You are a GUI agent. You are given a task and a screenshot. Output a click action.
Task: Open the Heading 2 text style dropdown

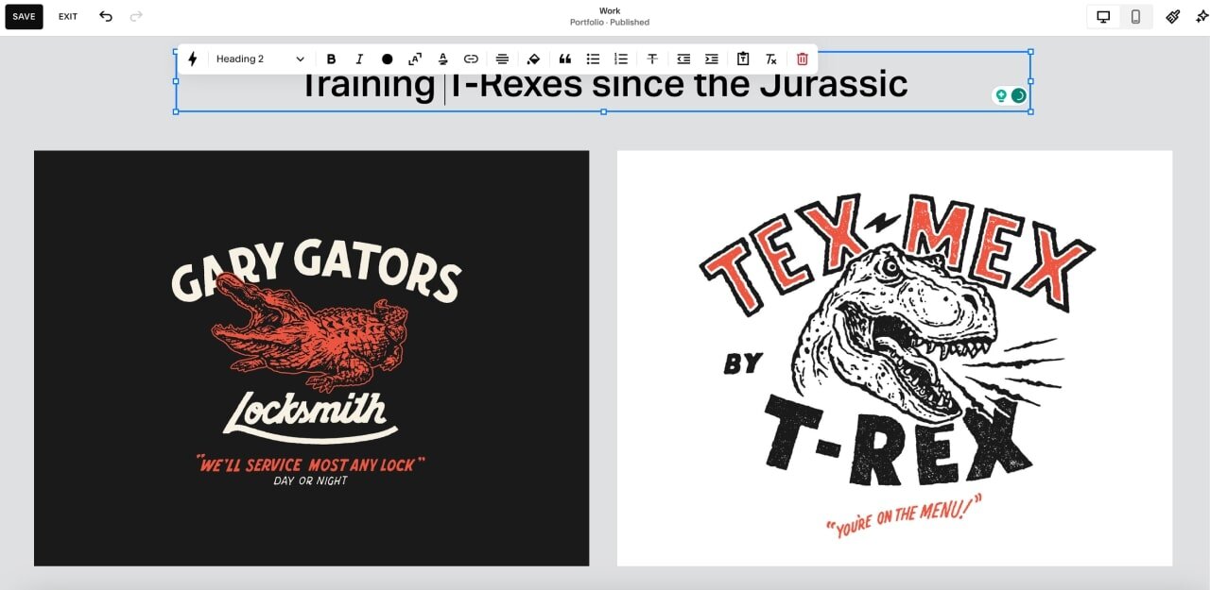coord(260,59)
